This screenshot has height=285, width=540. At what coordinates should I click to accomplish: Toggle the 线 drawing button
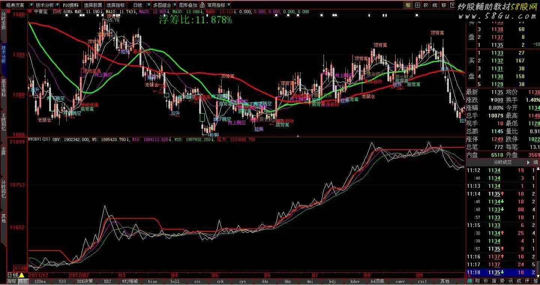point(435,5)
